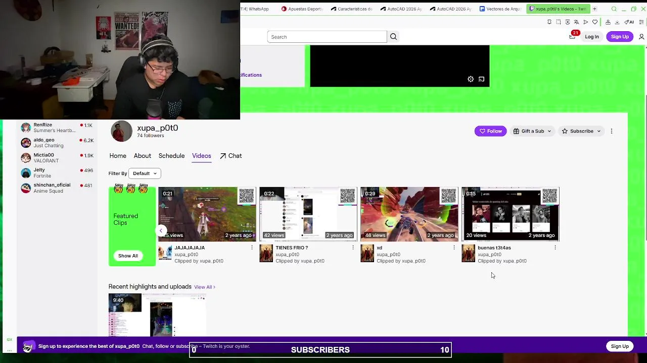Open Mictia00 VALORANT channel in sidebar

click(57, 158)
